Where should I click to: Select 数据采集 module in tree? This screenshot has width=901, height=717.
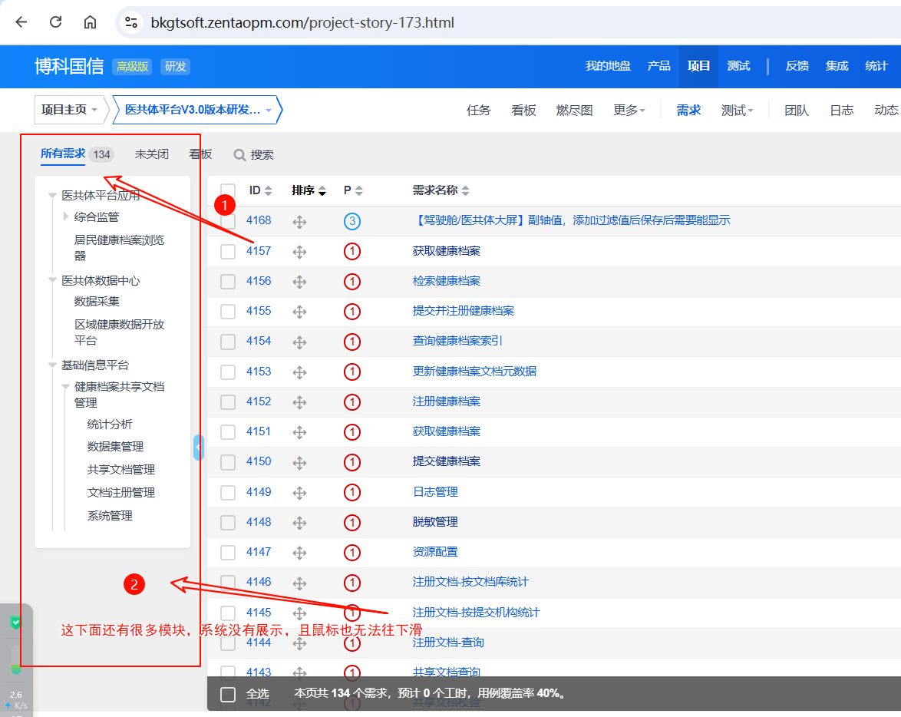point(97,302)
